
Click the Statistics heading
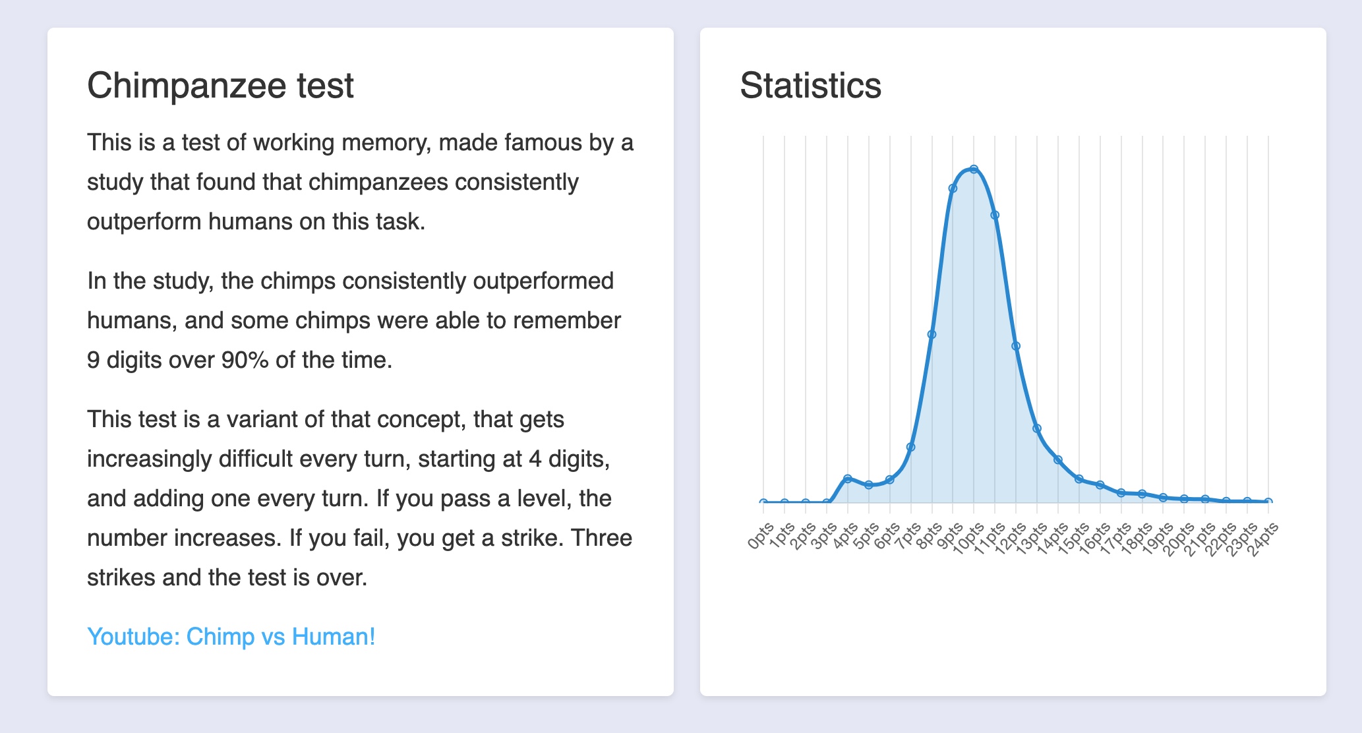(x=810, y=86)
